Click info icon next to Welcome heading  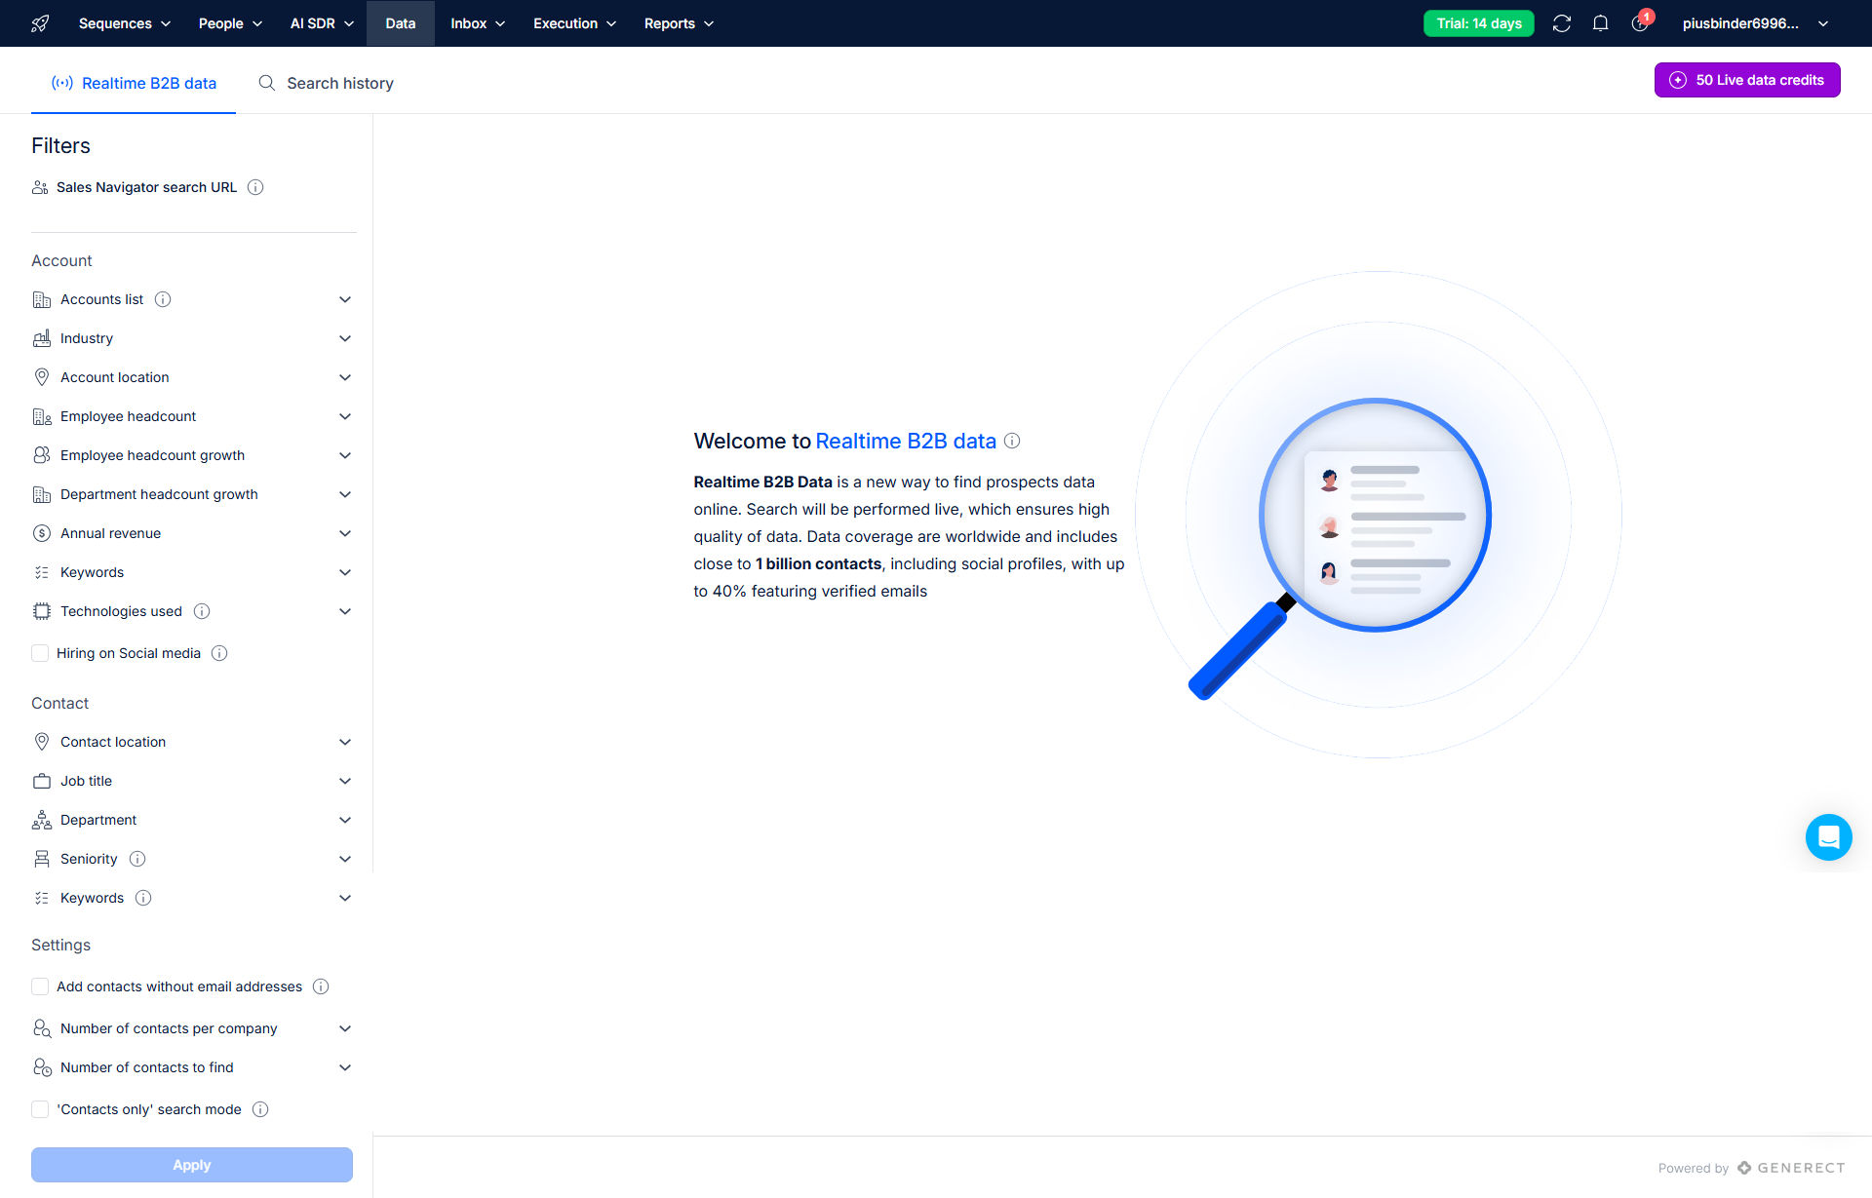pos(1012,441)
